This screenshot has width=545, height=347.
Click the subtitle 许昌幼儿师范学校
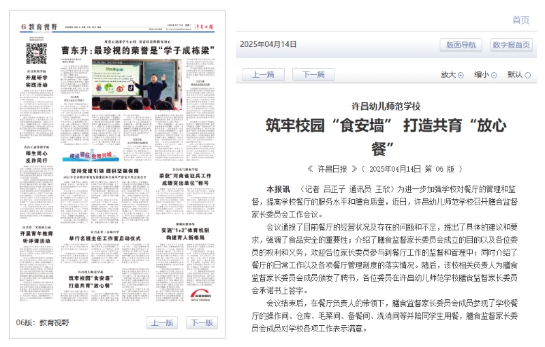pos(386,106)
